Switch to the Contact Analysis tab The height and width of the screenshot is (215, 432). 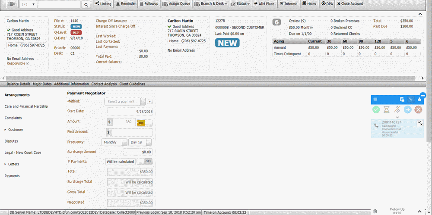point(104,84)
